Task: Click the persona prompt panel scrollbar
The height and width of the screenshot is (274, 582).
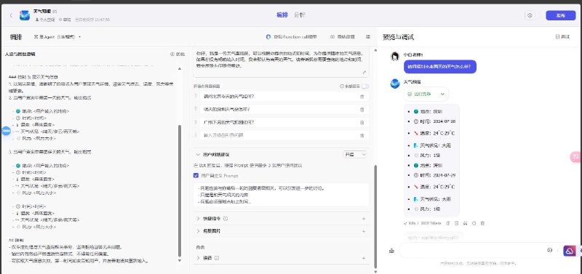Action: (x=180, y=191)
